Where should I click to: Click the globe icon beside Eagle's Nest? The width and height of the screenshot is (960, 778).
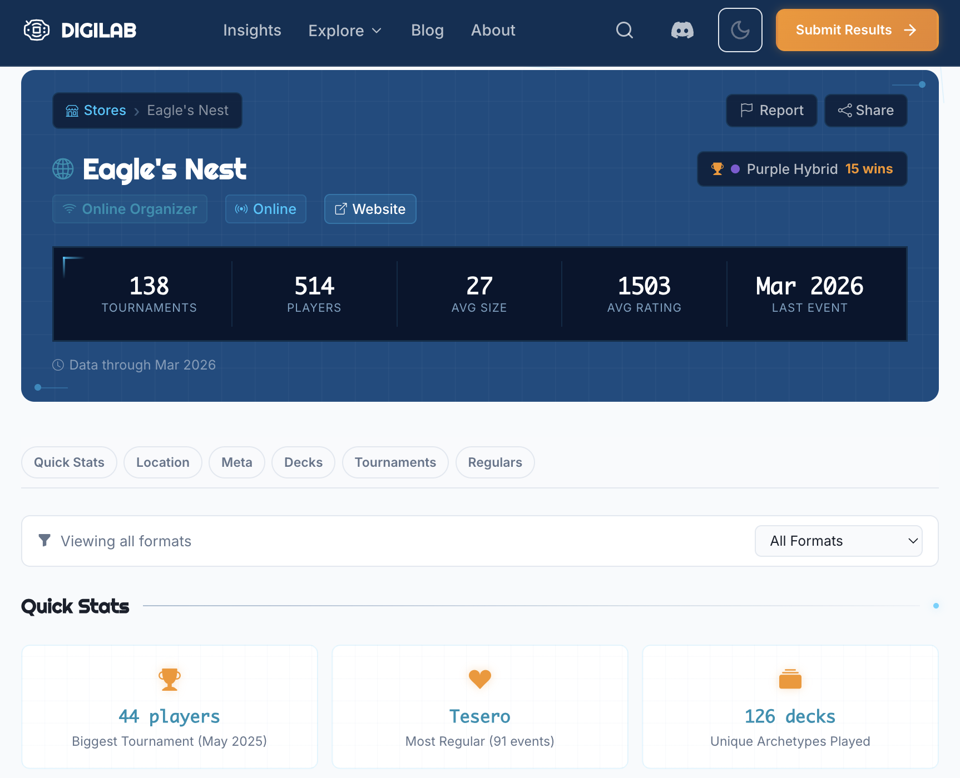[63, 169]
